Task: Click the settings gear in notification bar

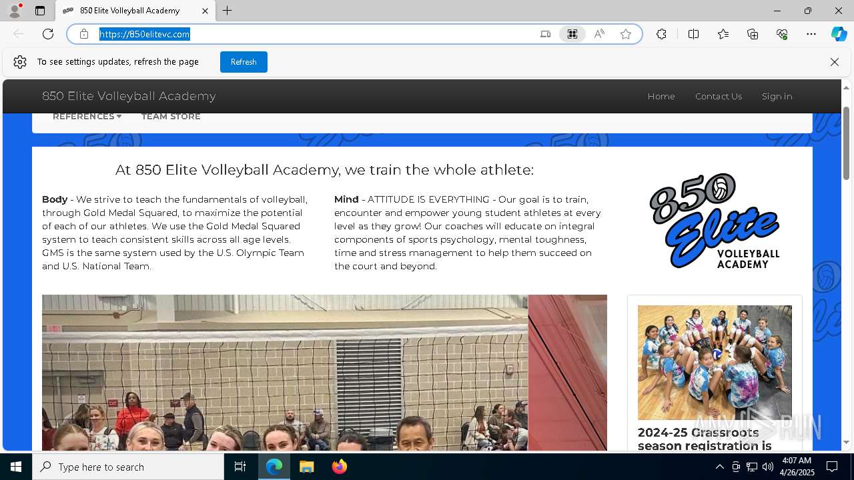Action: pos(20,62)
